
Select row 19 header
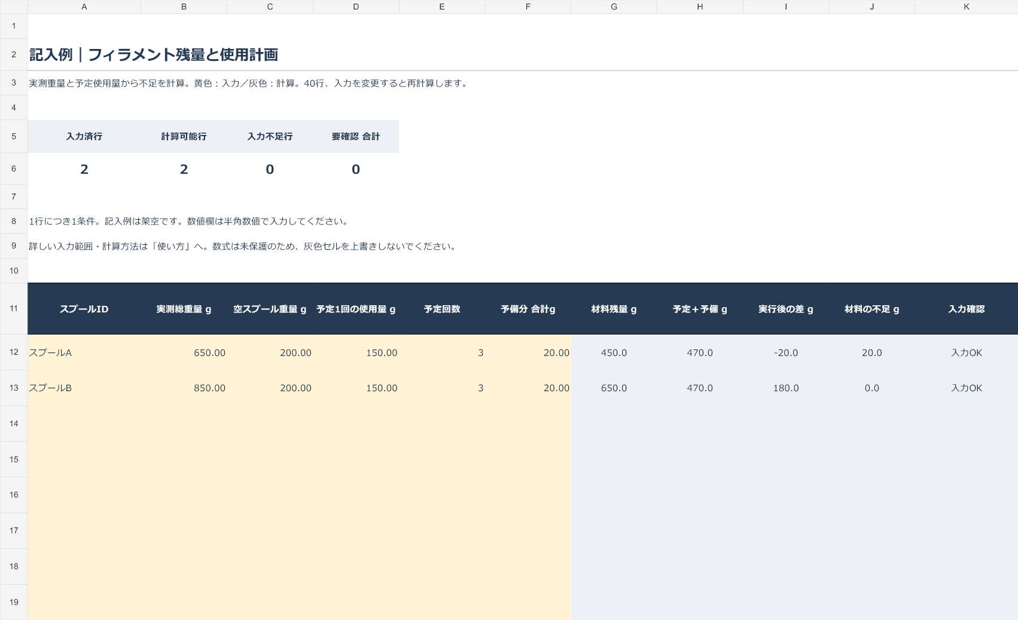(x=14, y=602)
